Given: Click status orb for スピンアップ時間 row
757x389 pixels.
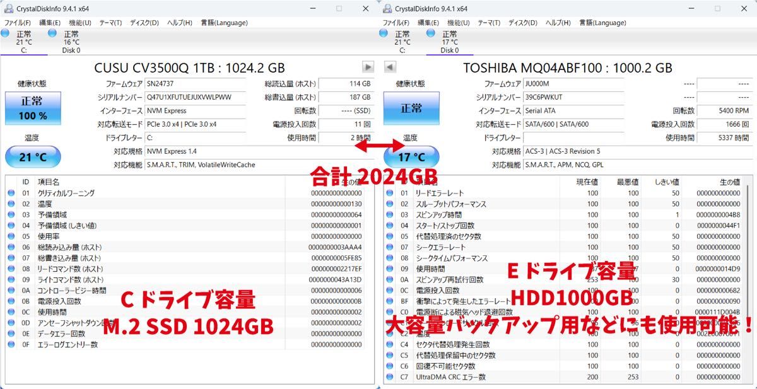Looking at the screenshot, I should 389,215.
